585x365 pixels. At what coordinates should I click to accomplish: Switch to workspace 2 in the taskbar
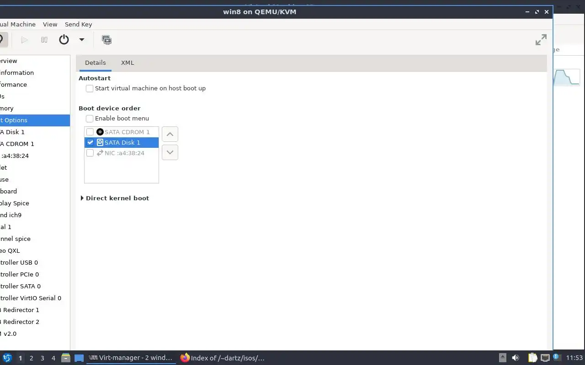tap(31, 358)
